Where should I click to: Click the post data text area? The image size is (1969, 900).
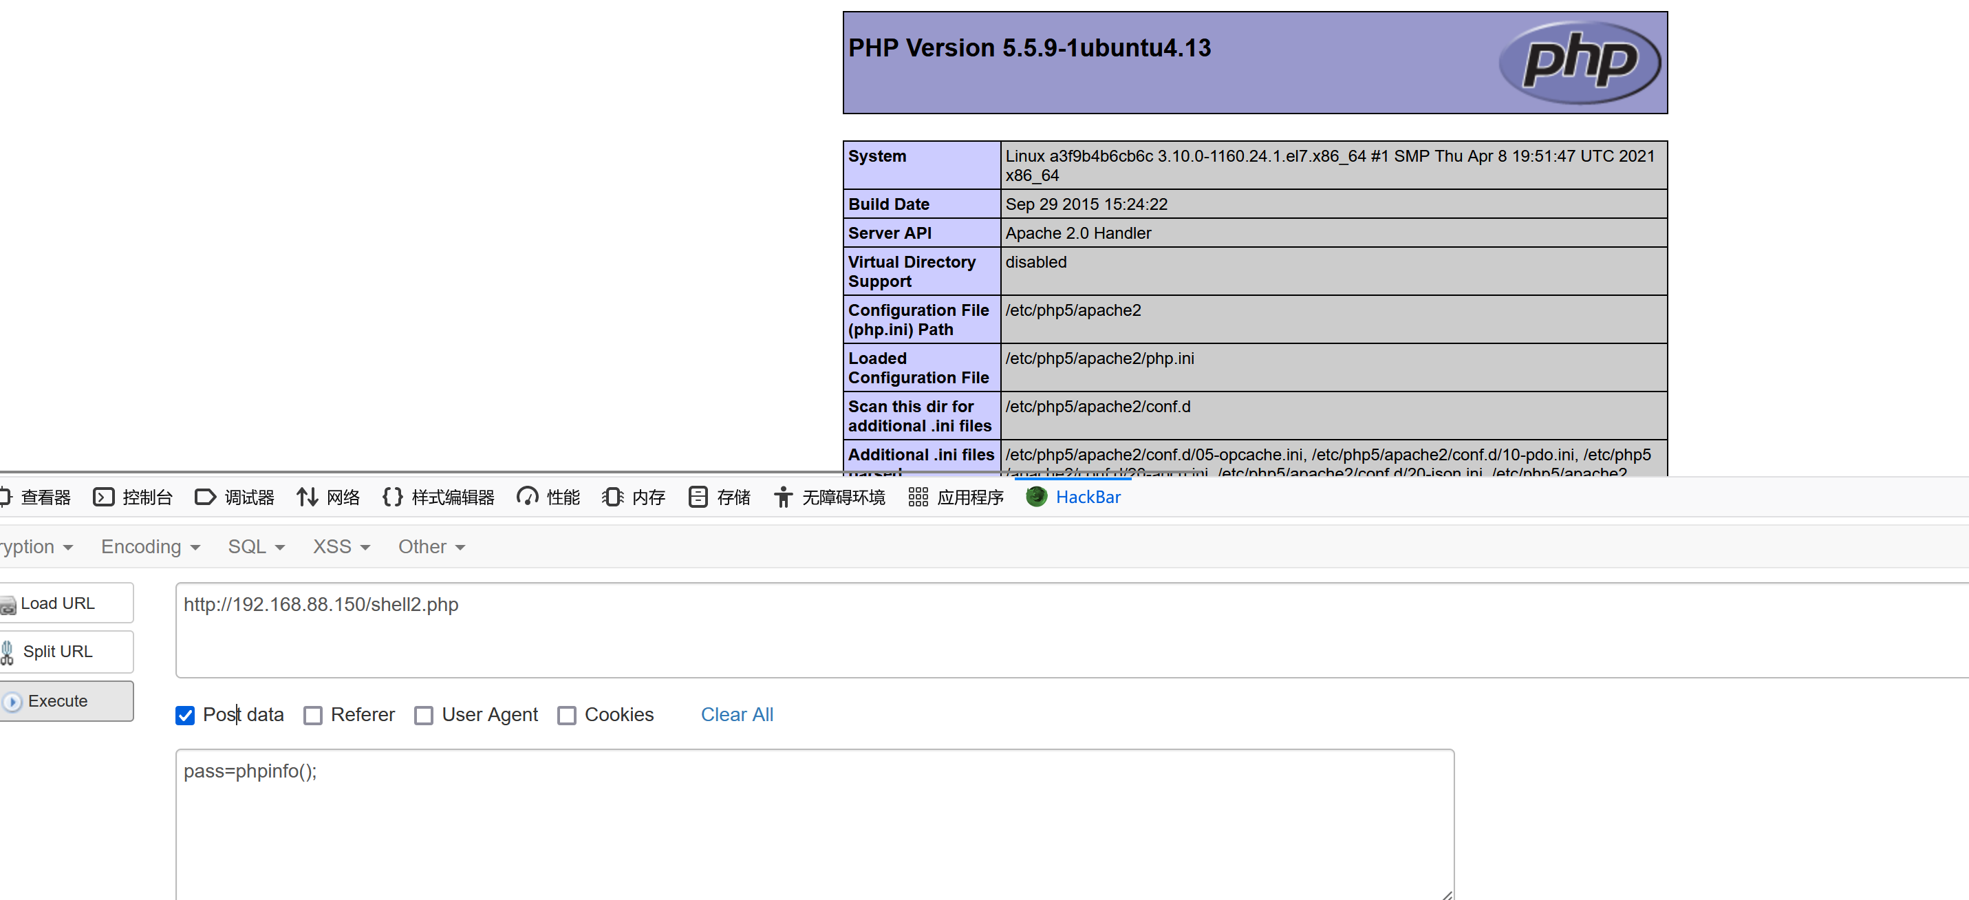coord(814,824)
